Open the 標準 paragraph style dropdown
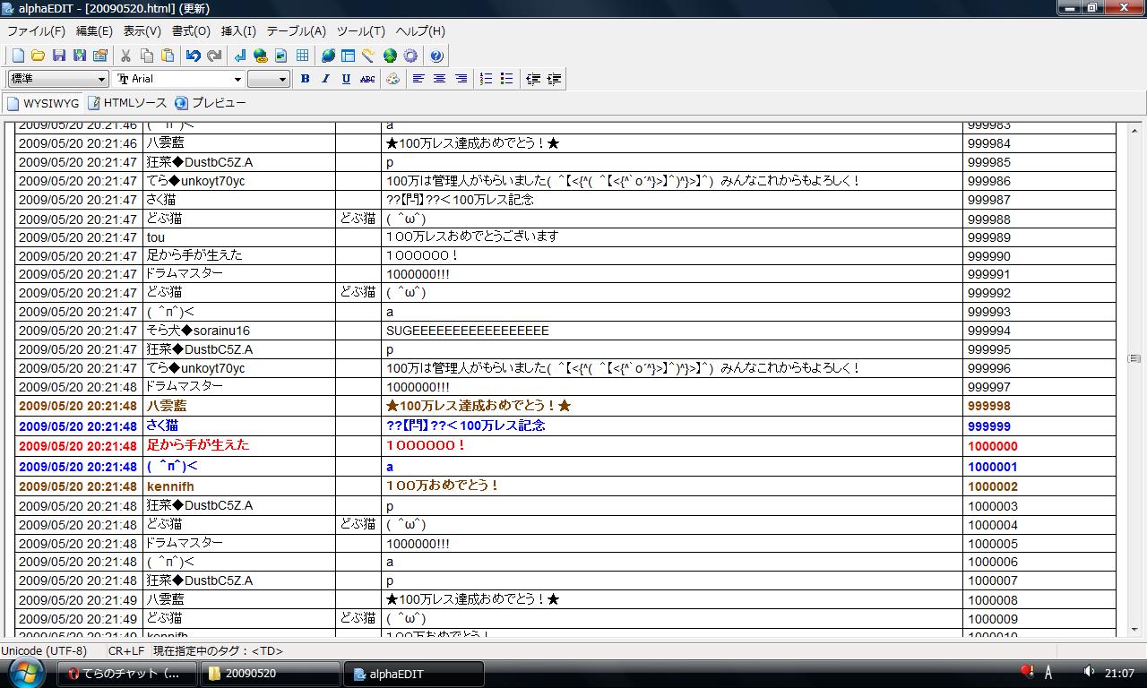1147x688 pixels. point(58,79)
